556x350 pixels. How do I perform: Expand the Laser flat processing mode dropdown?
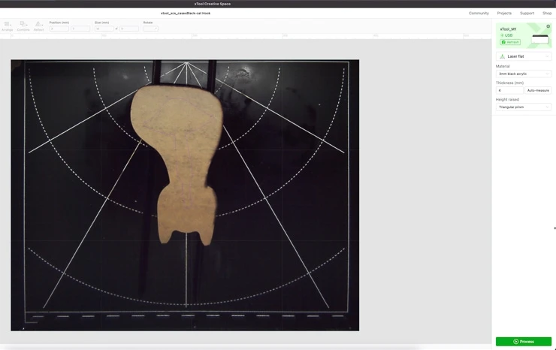pyautogui.click(x=524, y=56)
